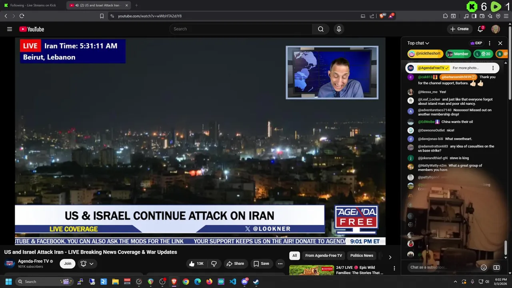
Task: Open the YouTube guide hamburger menu
Action: point(10,29)
